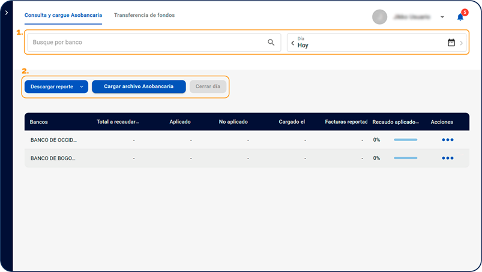Click the search magnifier icon
Viewport: 482px width, 272px height.
[271, 43]
